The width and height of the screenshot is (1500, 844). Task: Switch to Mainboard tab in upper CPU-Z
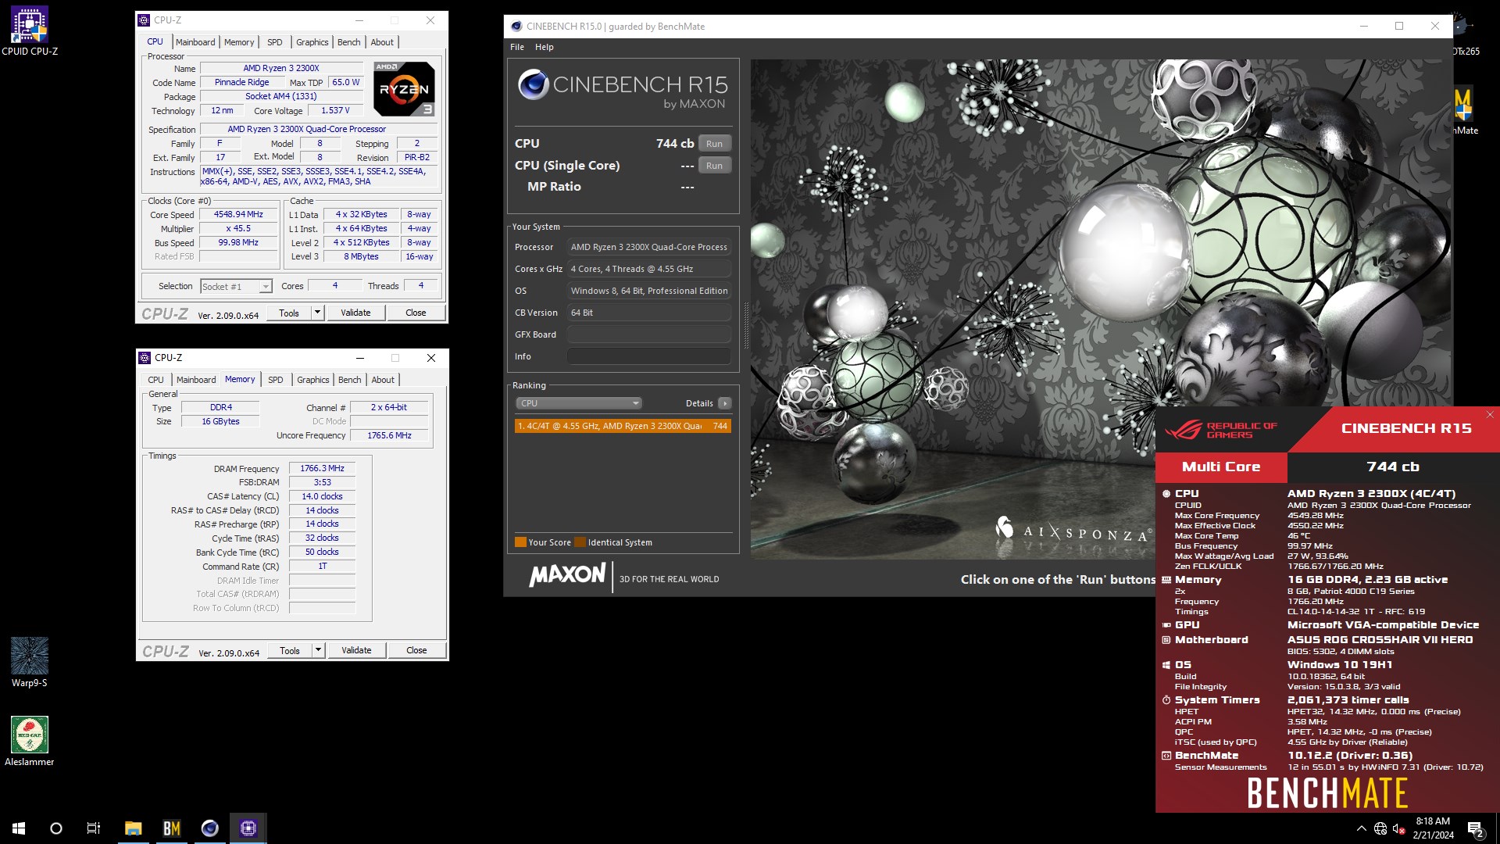pyautogui.click(x=195, y=42)
